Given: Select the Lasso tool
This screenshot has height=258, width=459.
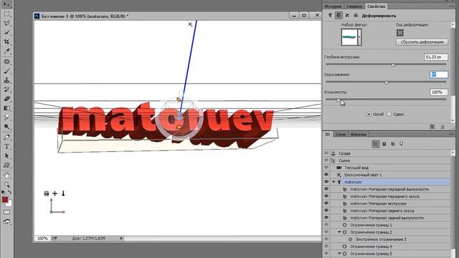Looking at the screenshot, I should click(x=6, y=24).
